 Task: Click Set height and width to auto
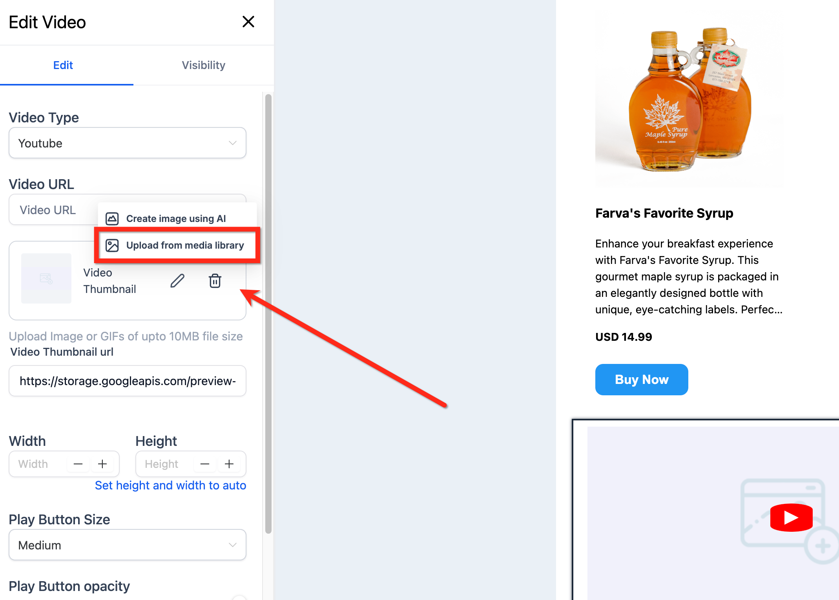tap(171, 485)
